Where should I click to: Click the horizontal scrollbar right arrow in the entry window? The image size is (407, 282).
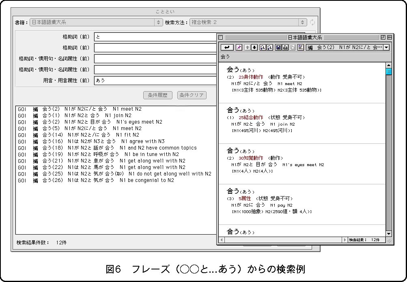coord(345,240)
